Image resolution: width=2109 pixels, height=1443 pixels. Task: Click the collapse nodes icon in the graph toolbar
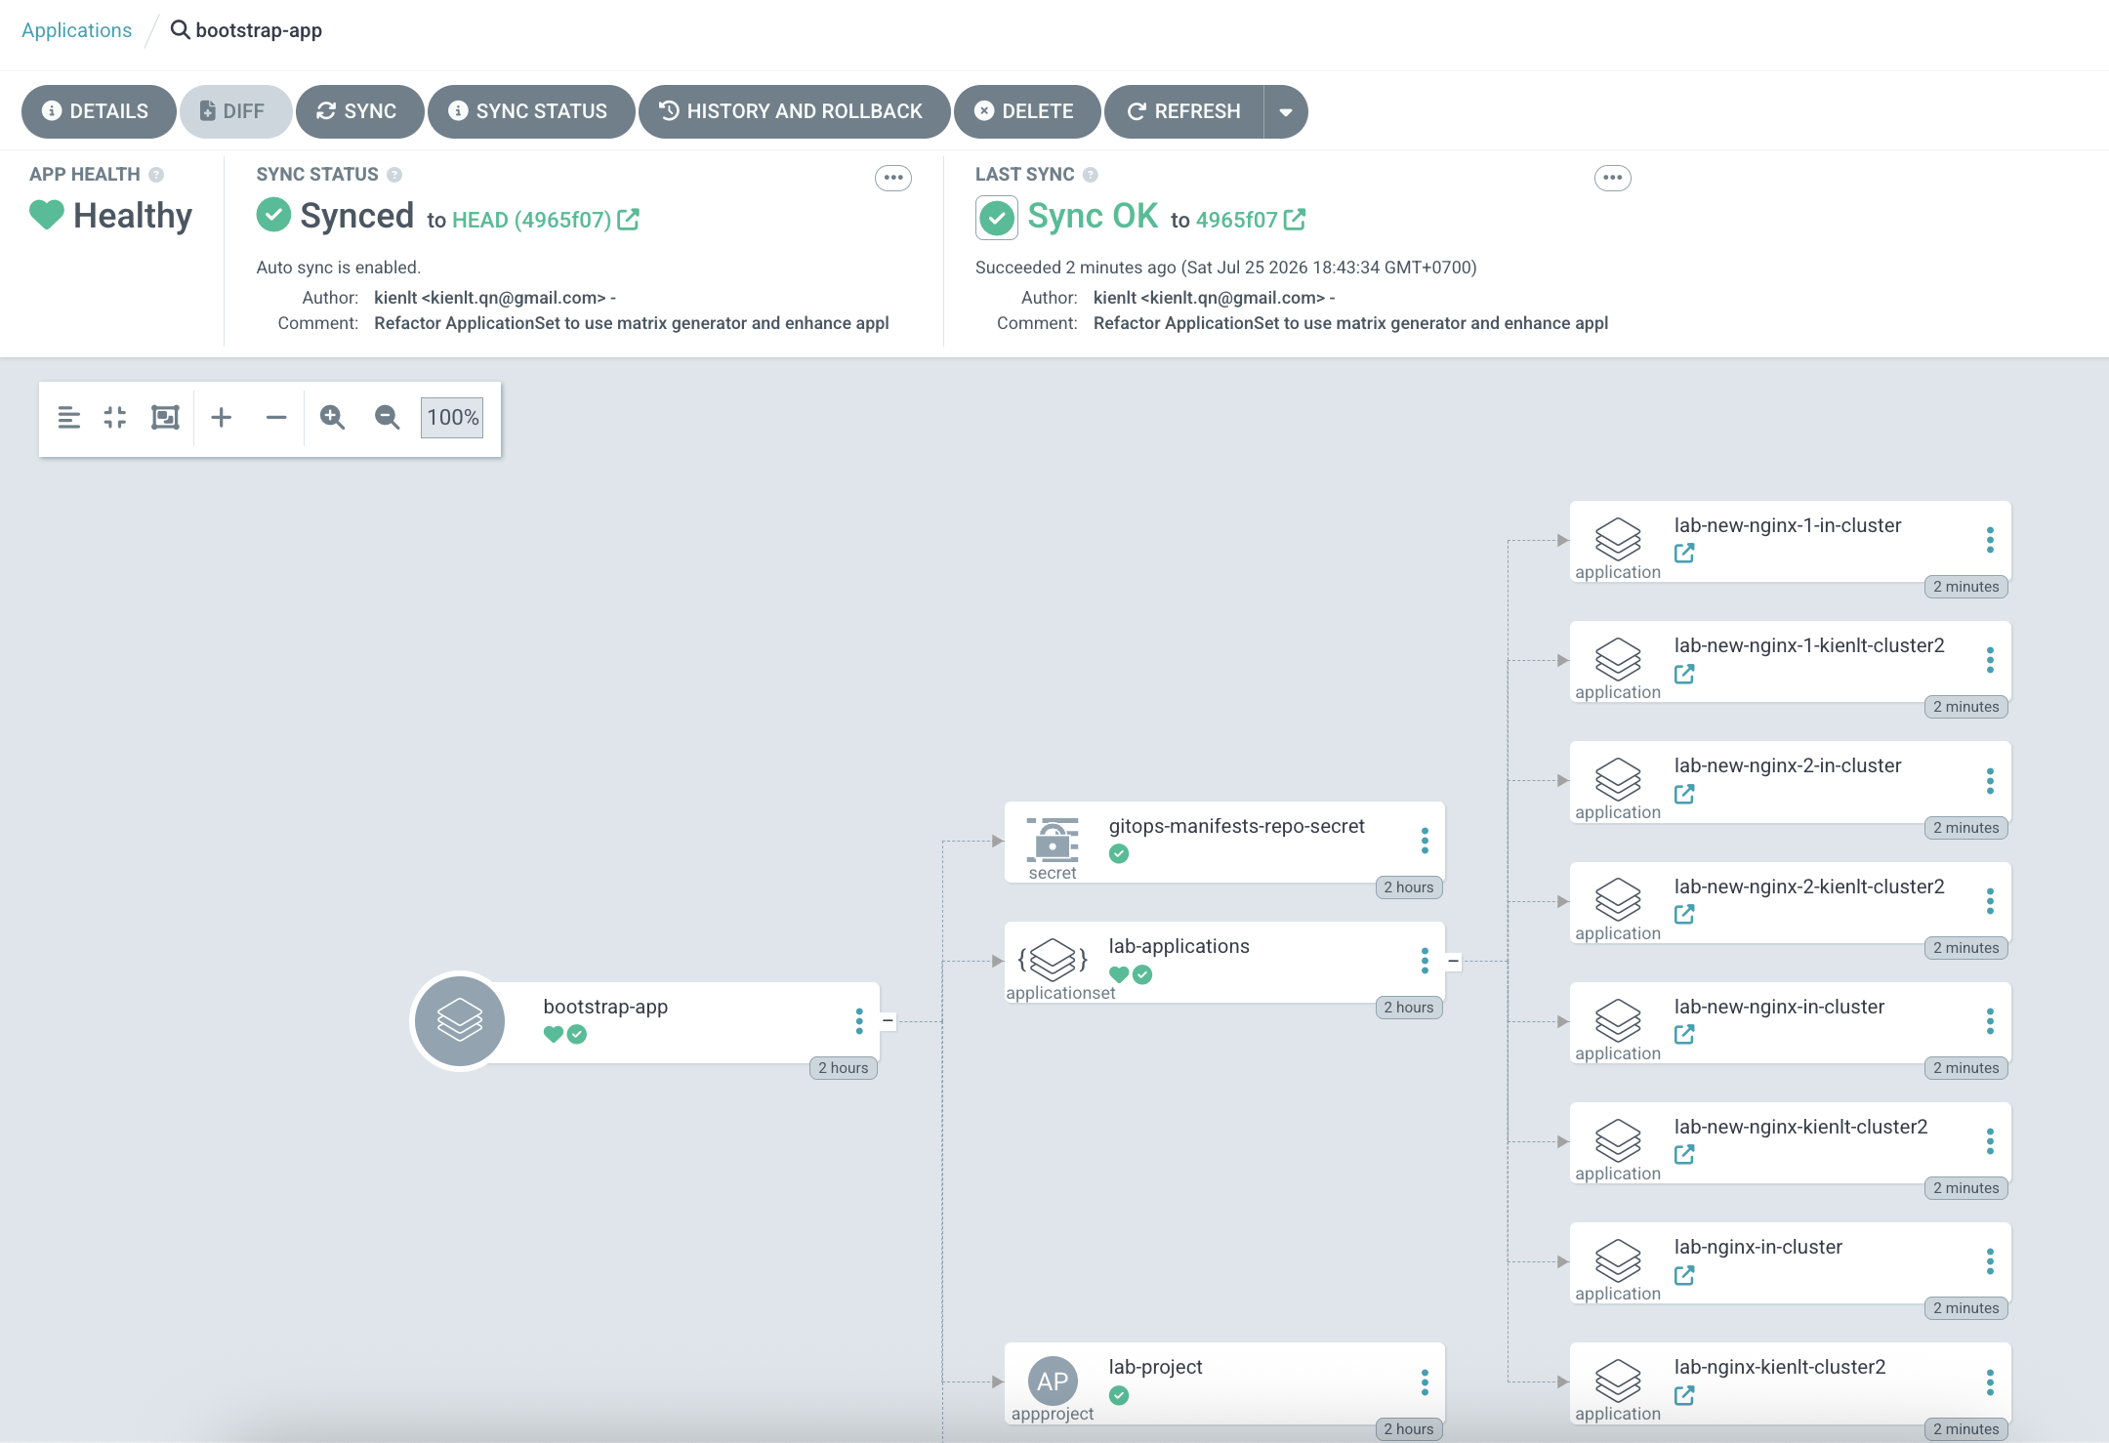pyautogui.click(x=115, y=418)
